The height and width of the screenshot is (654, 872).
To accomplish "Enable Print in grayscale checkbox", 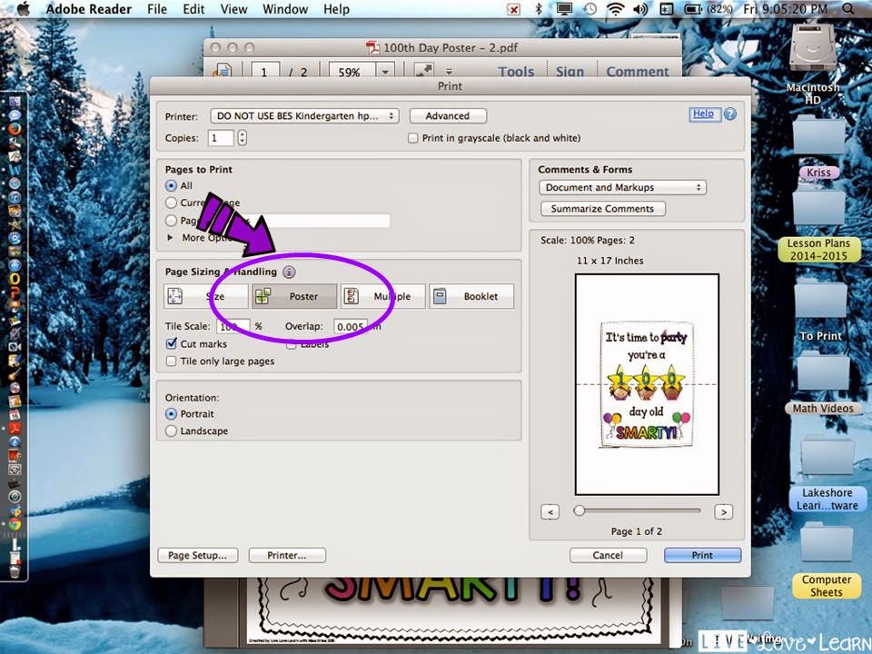I will (413, 138).
